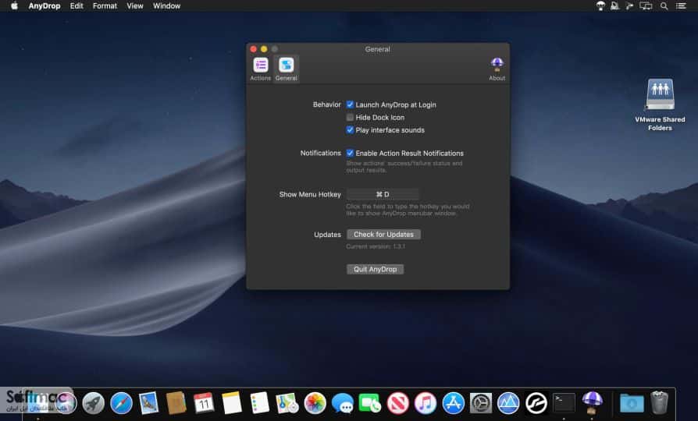Open Terminal from the Dock

[x=564, y=403]
